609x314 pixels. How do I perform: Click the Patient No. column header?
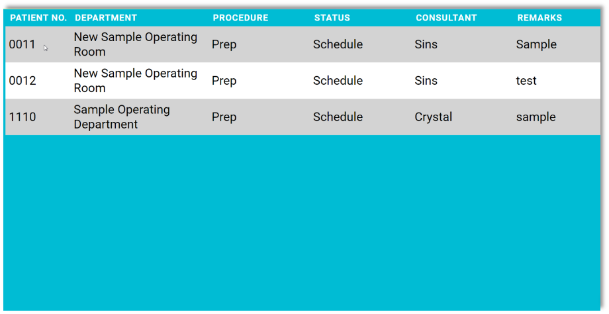38,18
